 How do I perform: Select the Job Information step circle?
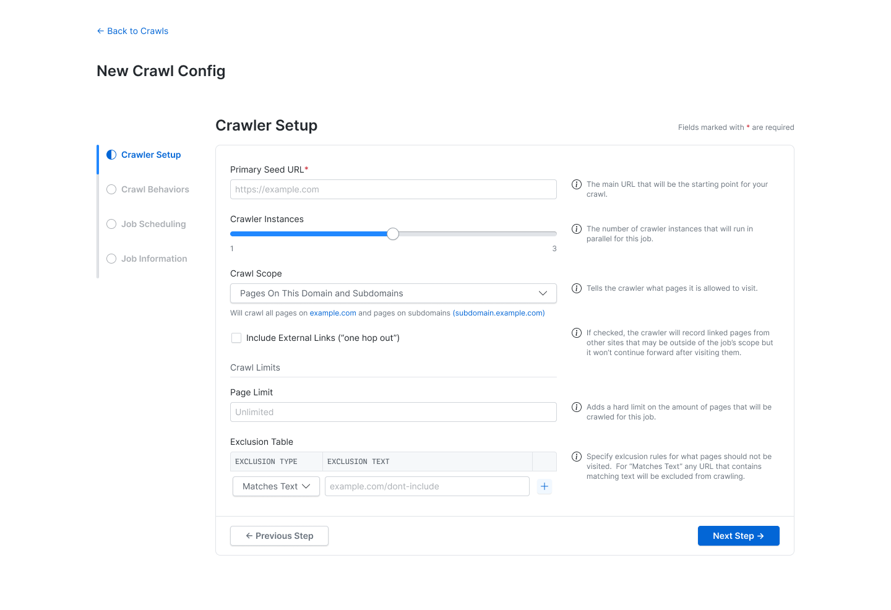pos(111,259)
